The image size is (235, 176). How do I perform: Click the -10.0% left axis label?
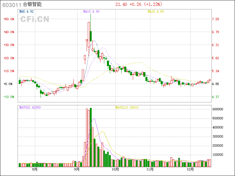coord(9,97)
